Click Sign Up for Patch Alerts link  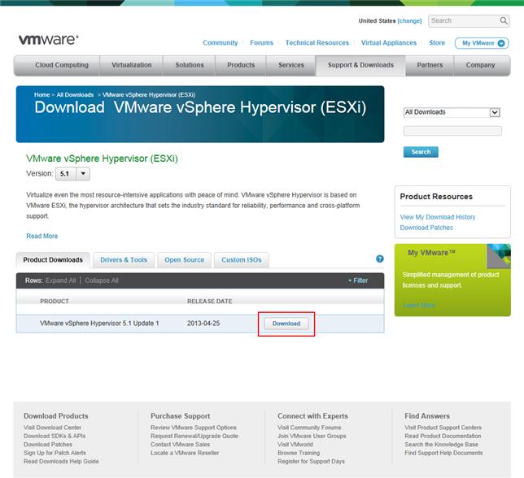click(55, 453)
